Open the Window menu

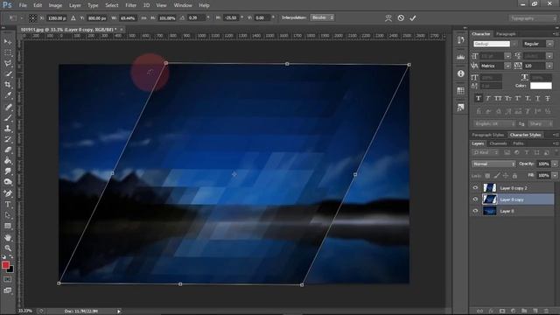[183, 5]
